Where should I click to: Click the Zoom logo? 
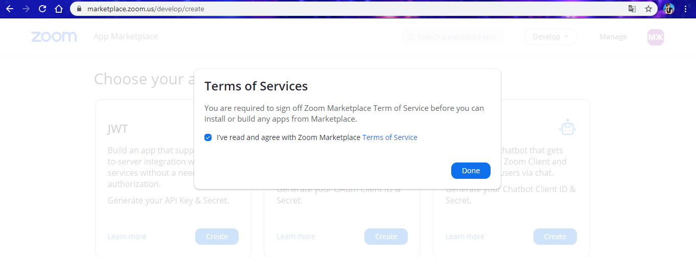pos(54,37)
